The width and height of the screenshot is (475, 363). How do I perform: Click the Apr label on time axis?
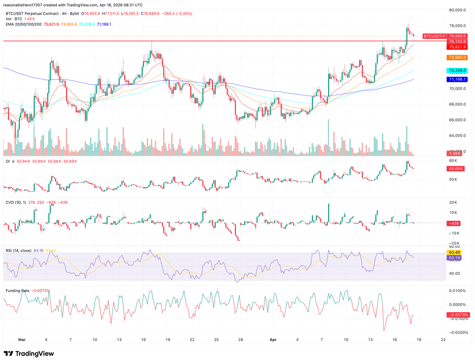pos(272,340)
